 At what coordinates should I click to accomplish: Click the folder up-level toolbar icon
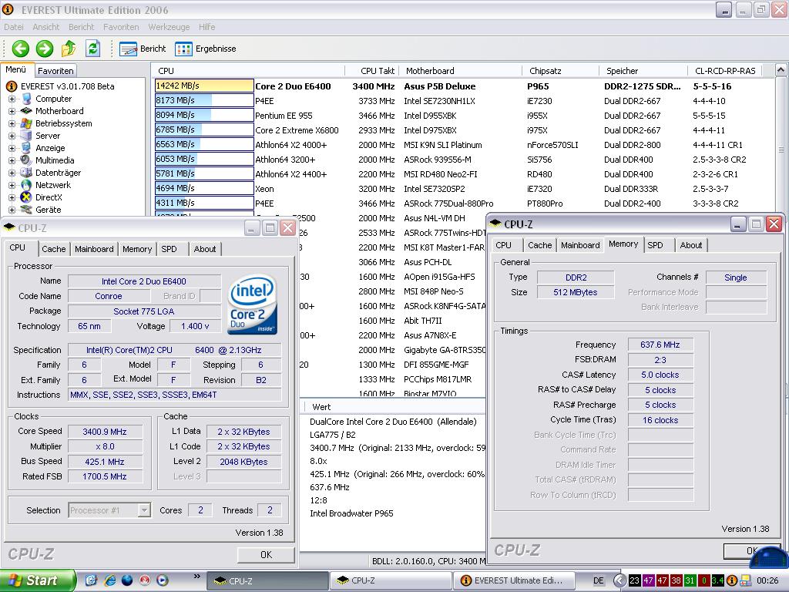(x=69, y=49)
